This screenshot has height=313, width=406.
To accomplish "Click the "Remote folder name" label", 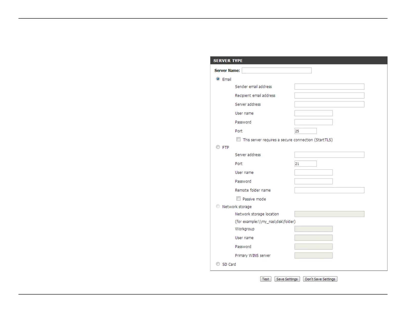I will click(253, 190).
